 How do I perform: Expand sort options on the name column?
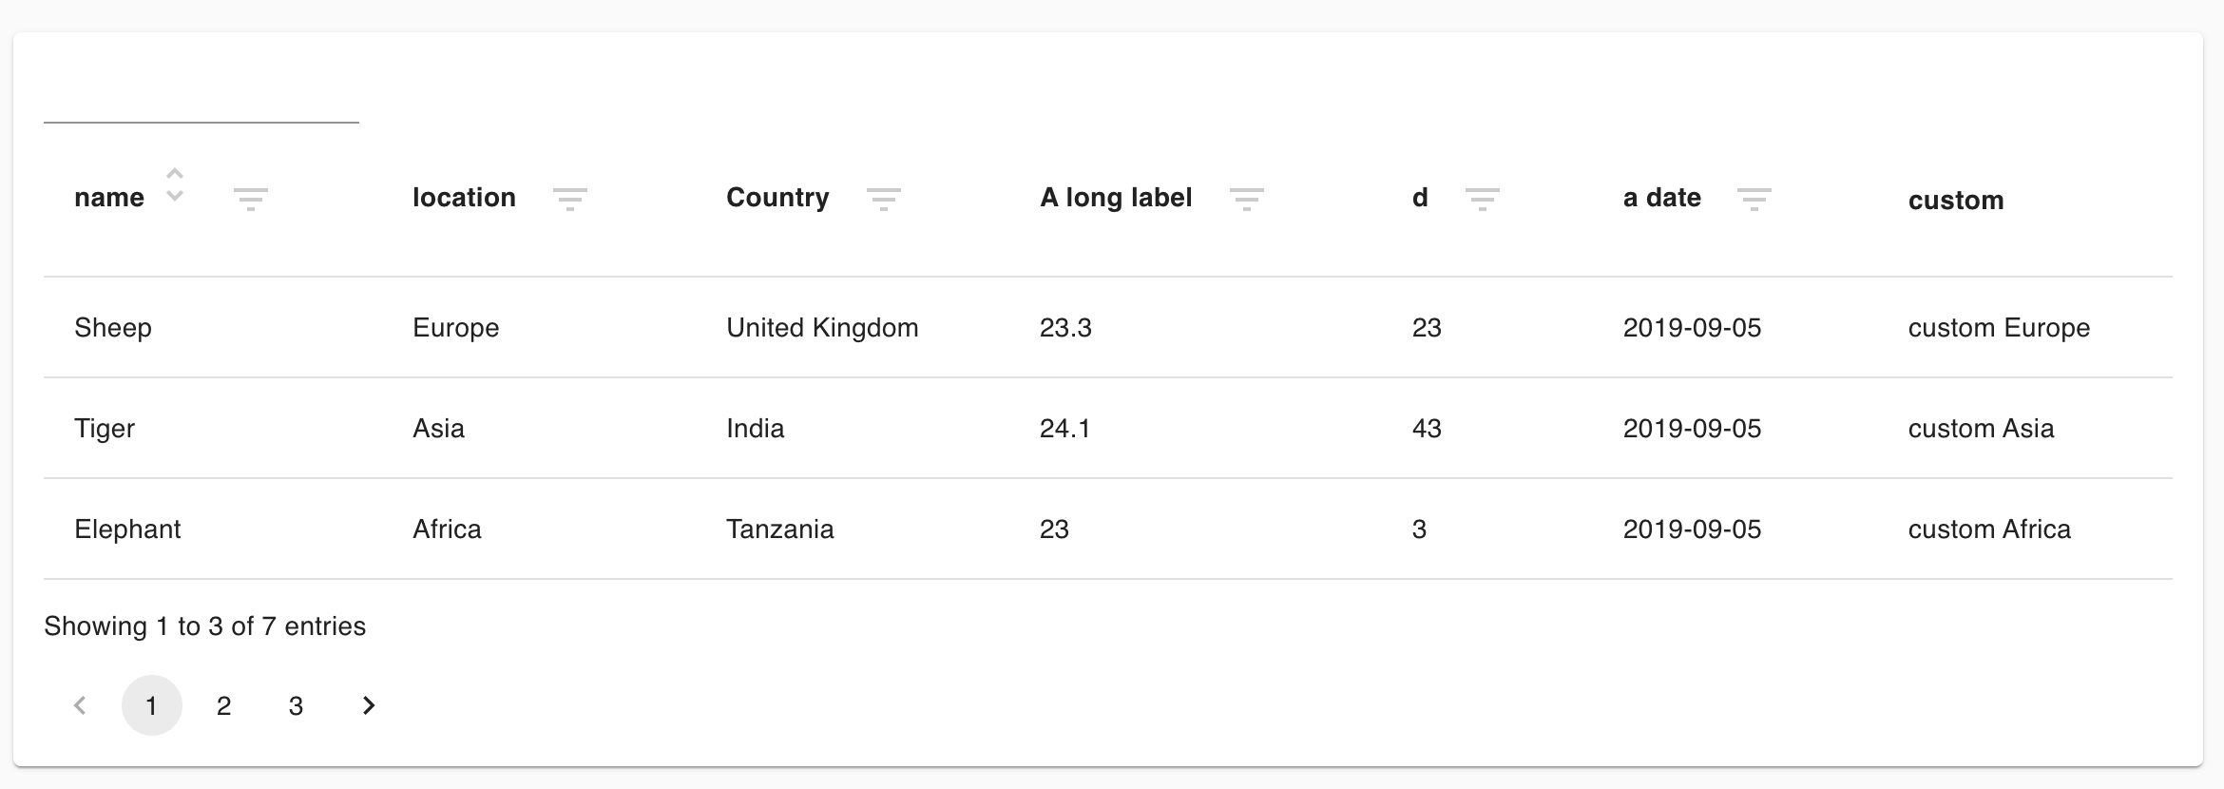tap(174, 187)
